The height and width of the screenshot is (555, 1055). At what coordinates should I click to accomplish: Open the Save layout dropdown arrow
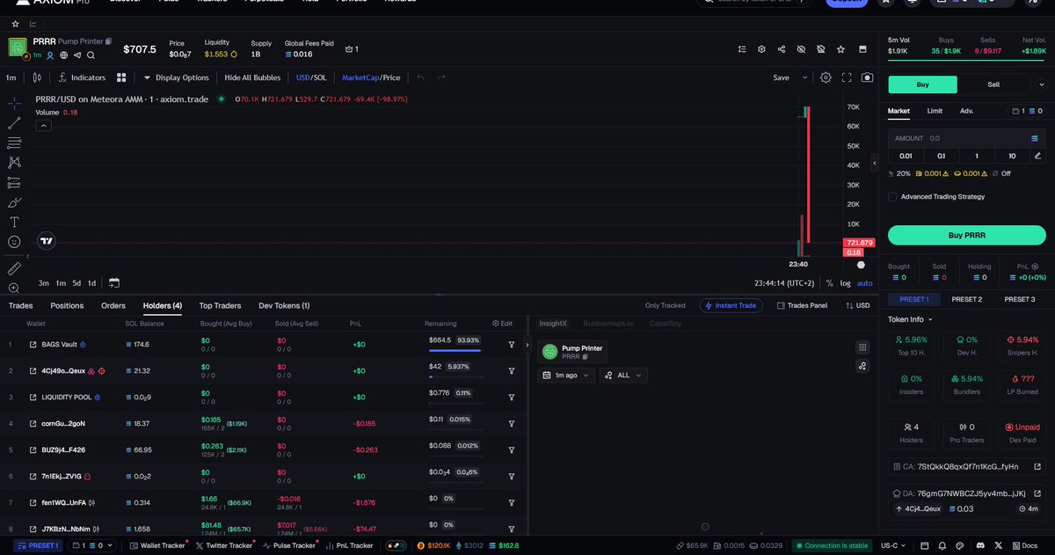[x=804, y=77]
